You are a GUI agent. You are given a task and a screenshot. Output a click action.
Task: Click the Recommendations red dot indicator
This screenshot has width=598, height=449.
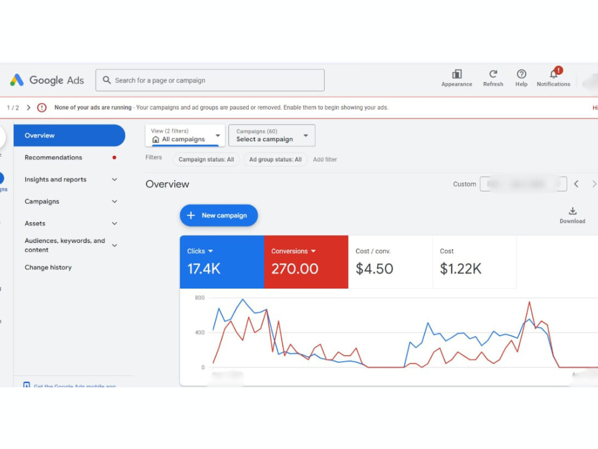[114, 157]
